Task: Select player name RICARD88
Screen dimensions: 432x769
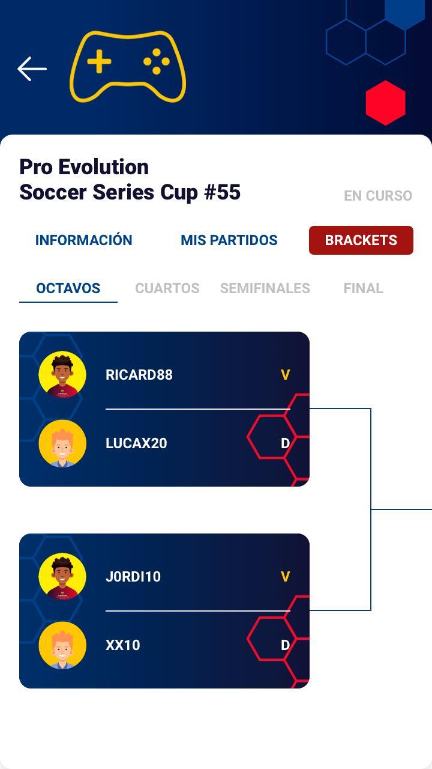Action: point(139,375)
